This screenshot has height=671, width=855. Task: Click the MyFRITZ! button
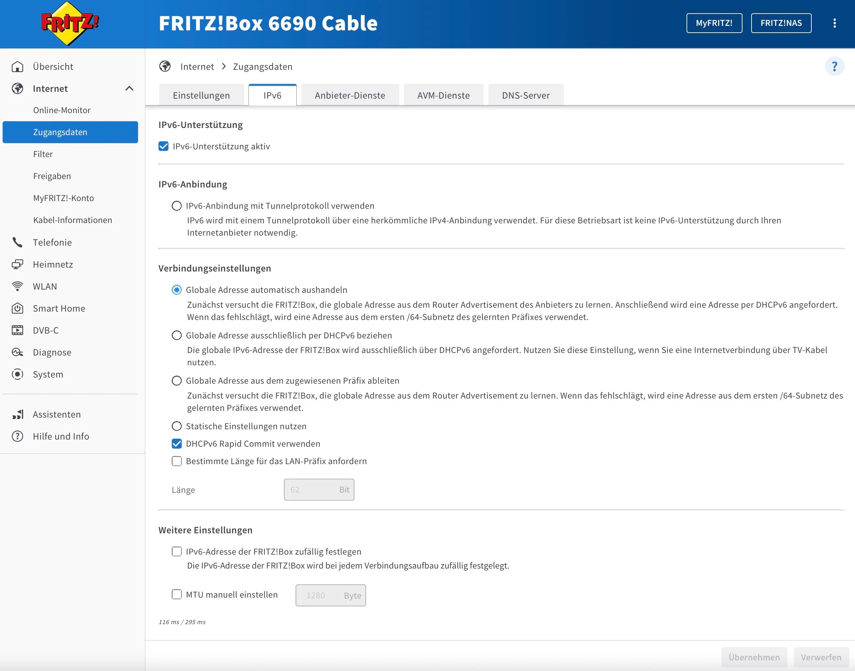pos(714,23)
